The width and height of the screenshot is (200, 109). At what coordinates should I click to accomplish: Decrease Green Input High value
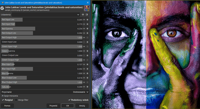(x=84, y=47)
